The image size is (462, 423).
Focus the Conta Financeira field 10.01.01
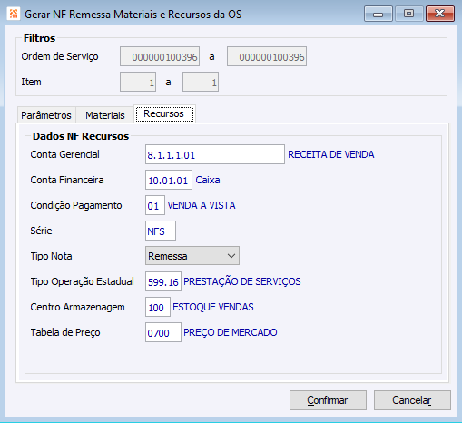pyautogui.click(x=169, y=180)
